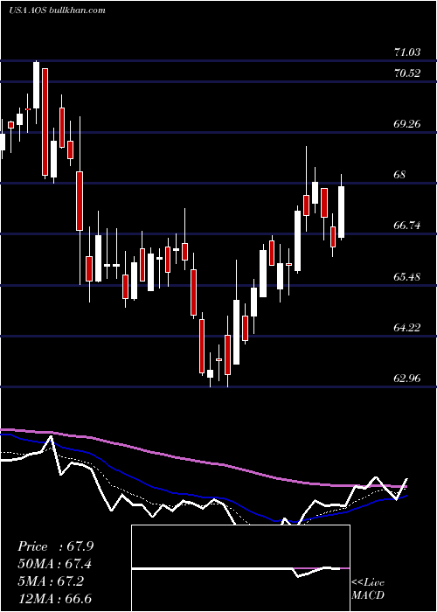Click the 62.96 price level label
This screenshot has height=612, width=437.
pos(407,378)
